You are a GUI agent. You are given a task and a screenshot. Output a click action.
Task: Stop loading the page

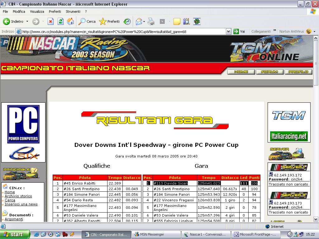(x=51, y=21)
